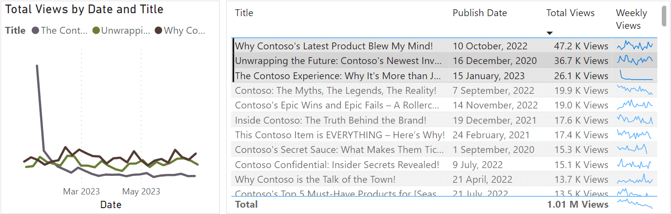
Task: Click the sparkline for The Contoso Experience row
Action: [x=635, y=76]
